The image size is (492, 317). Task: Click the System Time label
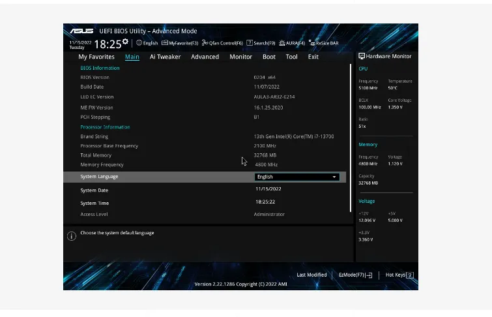click(x=94, y=204)
